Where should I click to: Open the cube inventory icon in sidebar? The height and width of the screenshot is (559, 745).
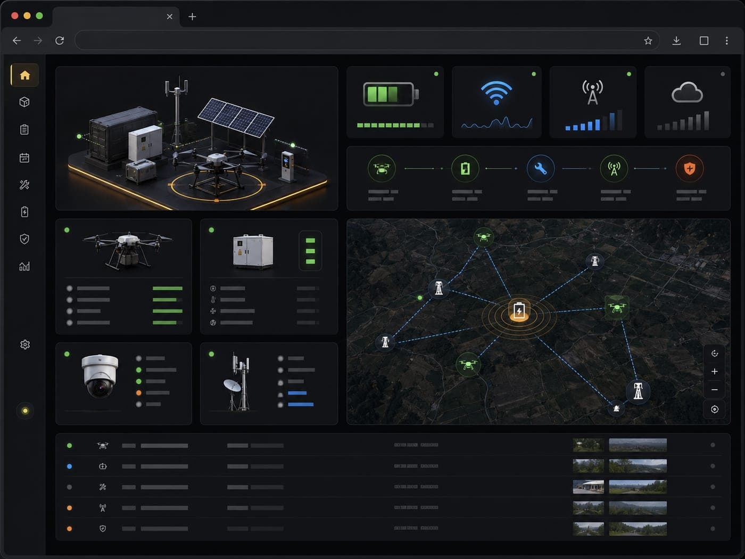pos(24,102)
